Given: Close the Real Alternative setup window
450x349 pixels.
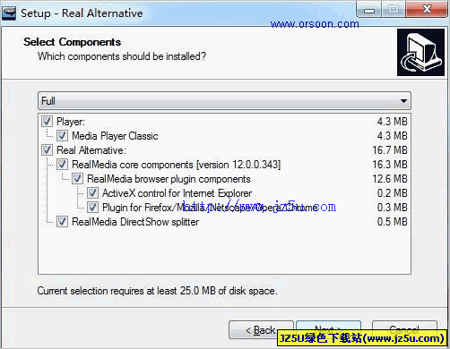Looking at the screenshot, I should [427, 10].
